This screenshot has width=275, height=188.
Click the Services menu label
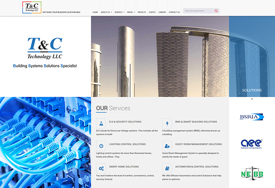click(118, 12)
